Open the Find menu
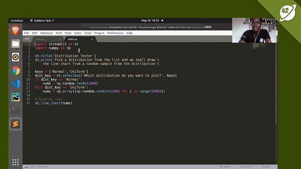301x169 pixels. [x=58, y=33]
